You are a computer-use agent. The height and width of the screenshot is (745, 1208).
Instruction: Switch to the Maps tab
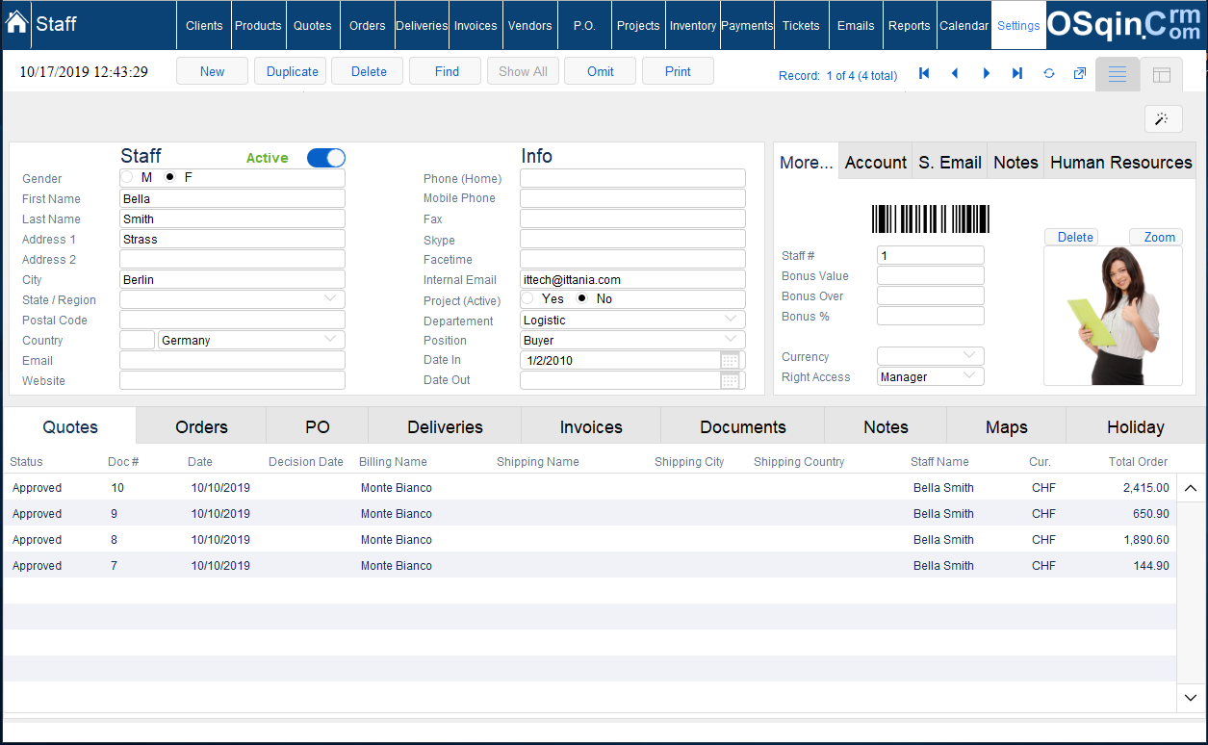[x=1007, y=426]
